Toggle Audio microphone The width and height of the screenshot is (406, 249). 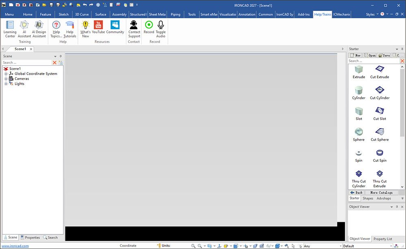(160, 29)
